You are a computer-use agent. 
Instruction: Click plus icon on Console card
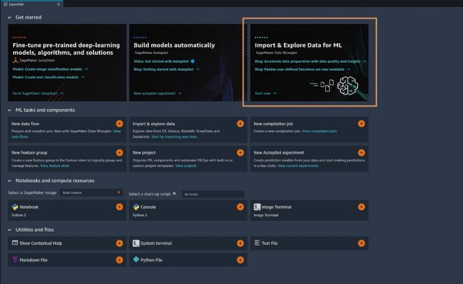click(x=240, y=207)
